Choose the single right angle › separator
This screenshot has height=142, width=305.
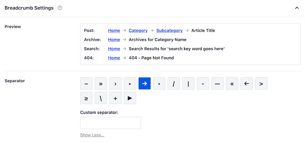[116, 83]
